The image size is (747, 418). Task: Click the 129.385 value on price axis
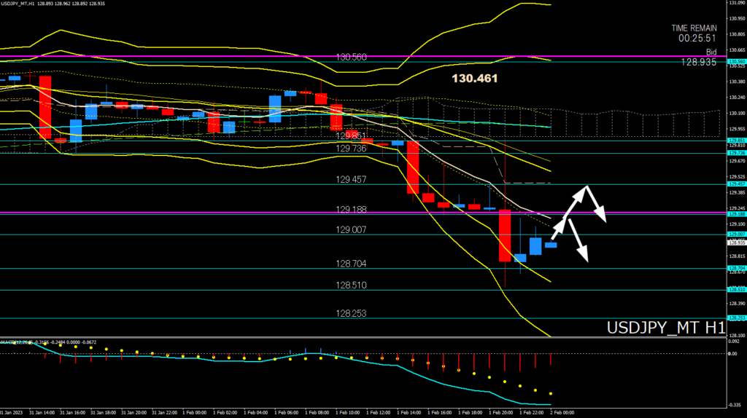(x=737, y=192)
